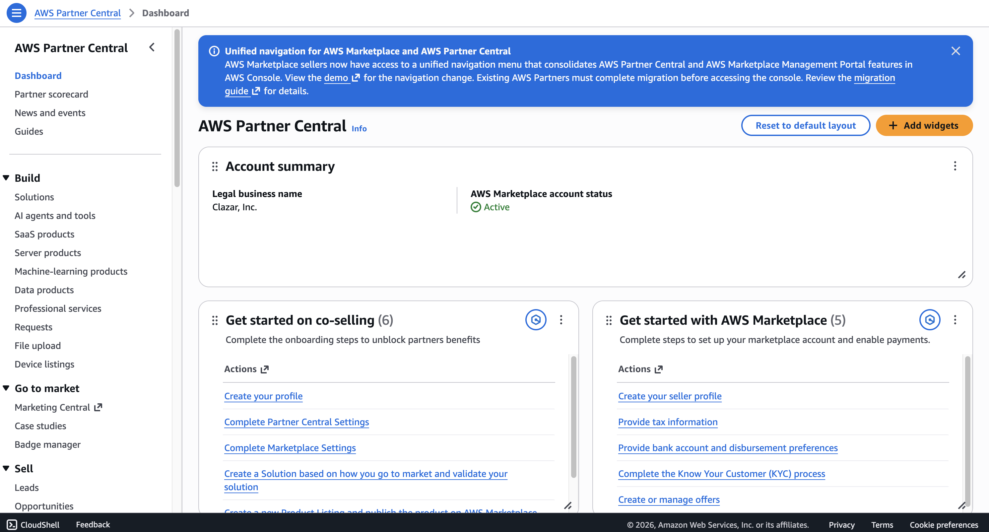The width and height of the screenshot is (989, 532).
Task: Open Solutions under Build
Action: (x=34, y=197)
